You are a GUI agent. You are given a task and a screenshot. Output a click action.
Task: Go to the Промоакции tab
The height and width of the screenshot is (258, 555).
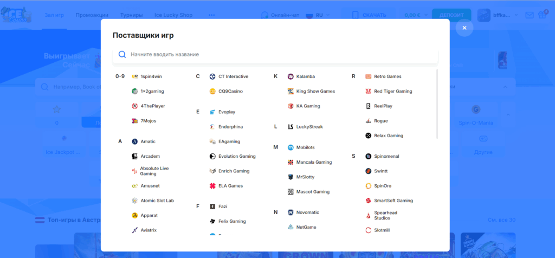92,15
